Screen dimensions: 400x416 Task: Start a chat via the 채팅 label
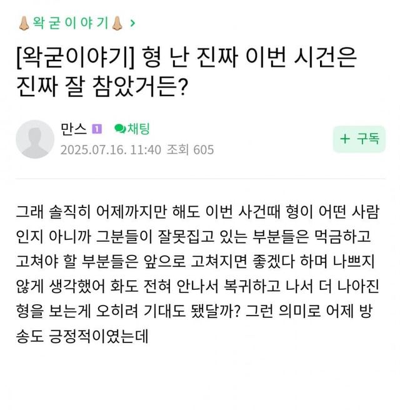pyautogui.click(x=138, y=130)
